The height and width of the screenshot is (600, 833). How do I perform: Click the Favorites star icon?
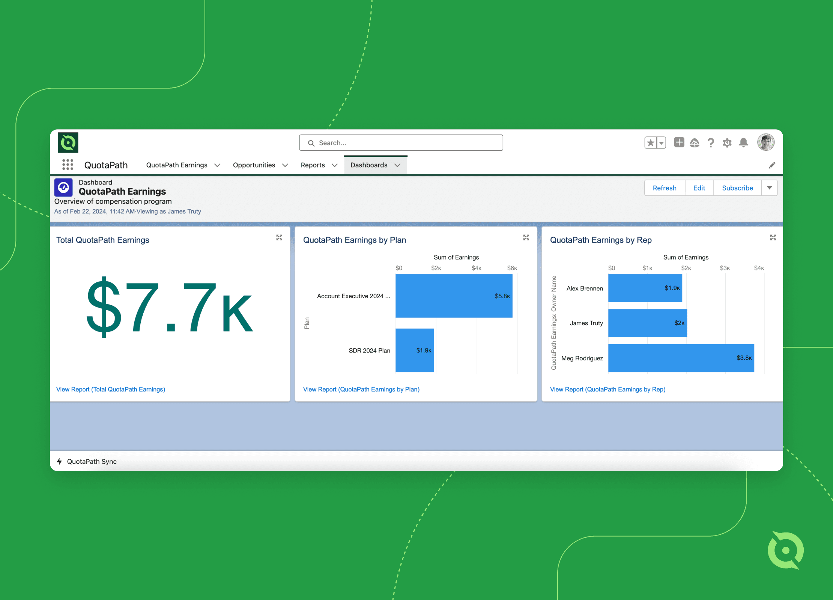(x=651, y=143)
